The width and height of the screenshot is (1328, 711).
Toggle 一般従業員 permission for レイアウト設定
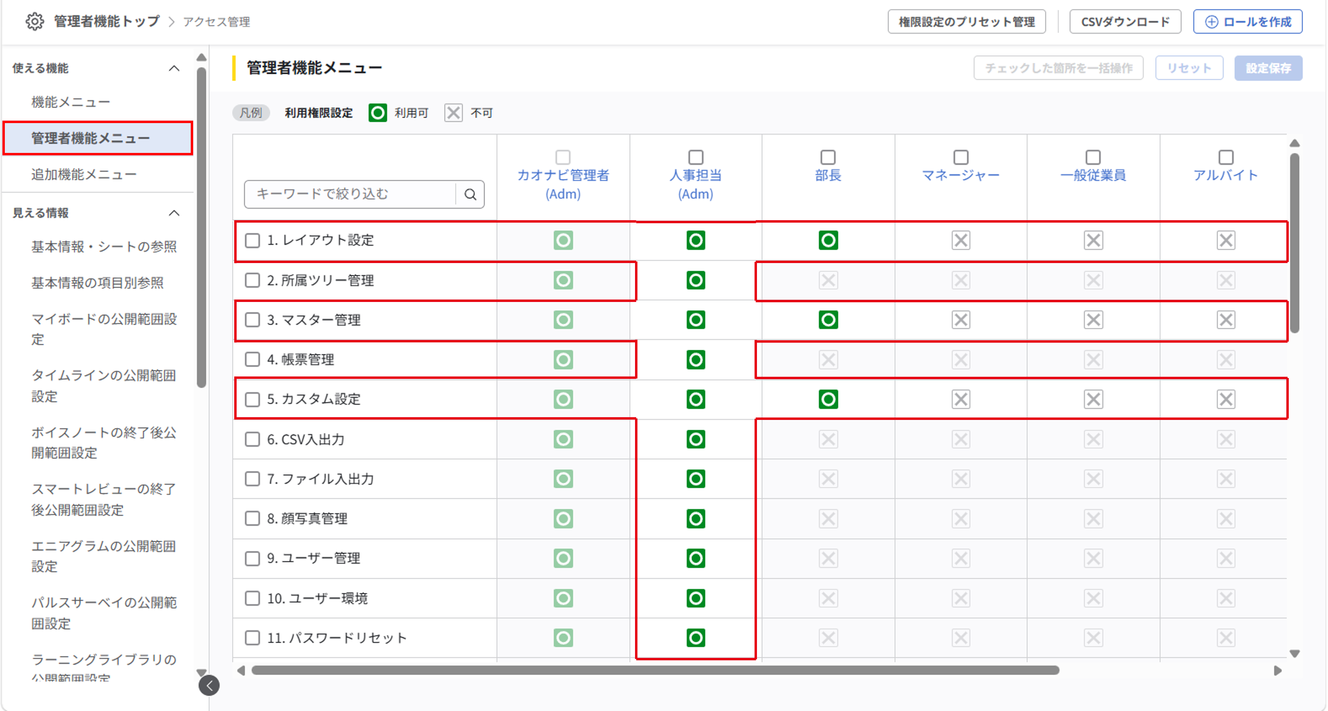(x=1093, y=240)
